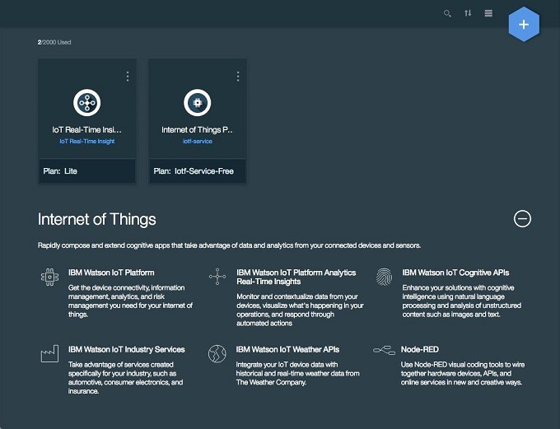Open options menu on IoT Real-Time Insights card
This screenshot has width=560, height=429.
click(128, 76)
